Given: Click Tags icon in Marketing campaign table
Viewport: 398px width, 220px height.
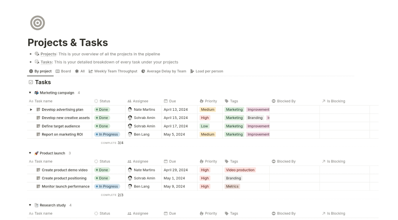Looking at the screenshot, I should [x=227, y=101].
